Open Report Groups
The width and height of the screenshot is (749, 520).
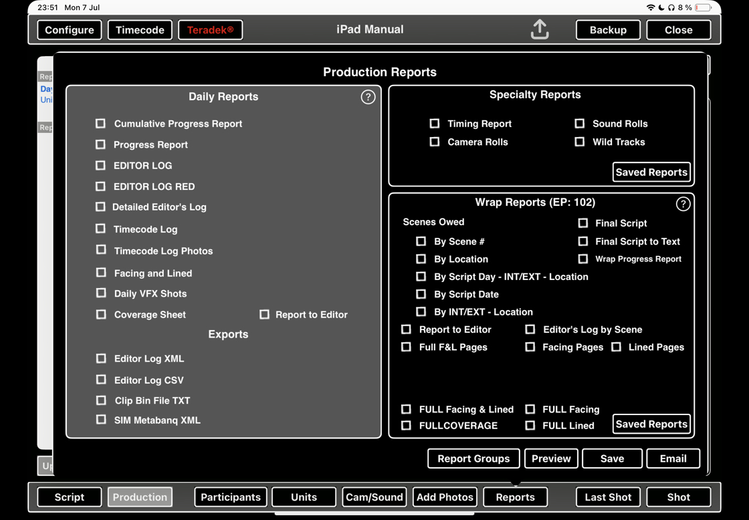tap(473, 459)
